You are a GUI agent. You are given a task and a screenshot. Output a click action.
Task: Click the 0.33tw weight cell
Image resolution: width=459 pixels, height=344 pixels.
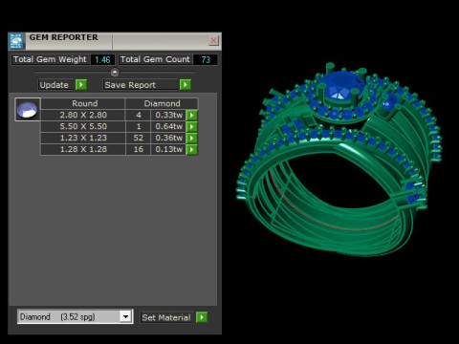pyautogui.click(x=168, y=115)
